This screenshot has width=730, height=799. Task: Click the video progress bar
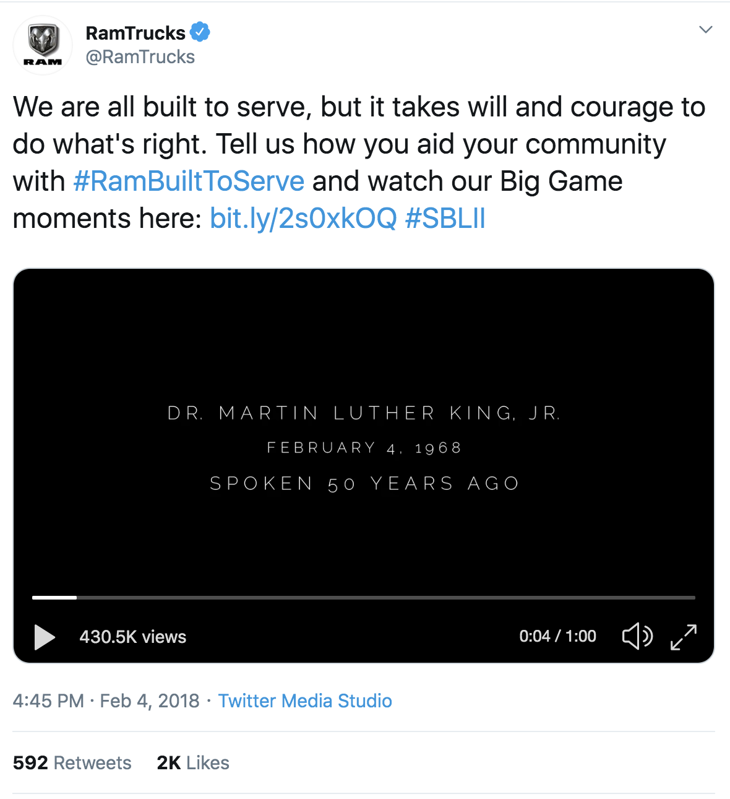[x=364, y=598]
